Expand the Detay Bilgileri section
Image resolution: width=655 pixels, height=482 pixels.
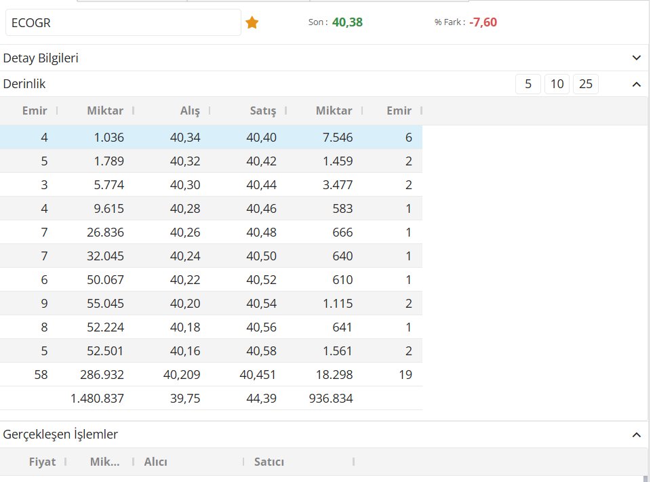[x=636, y=58]
